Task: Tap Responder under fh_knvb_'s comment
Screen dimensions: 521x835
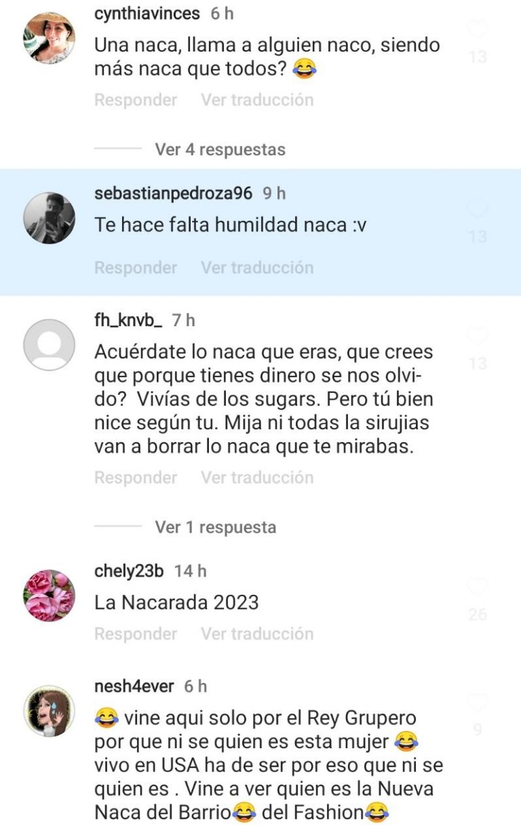Action: click(x=136, y=478)
